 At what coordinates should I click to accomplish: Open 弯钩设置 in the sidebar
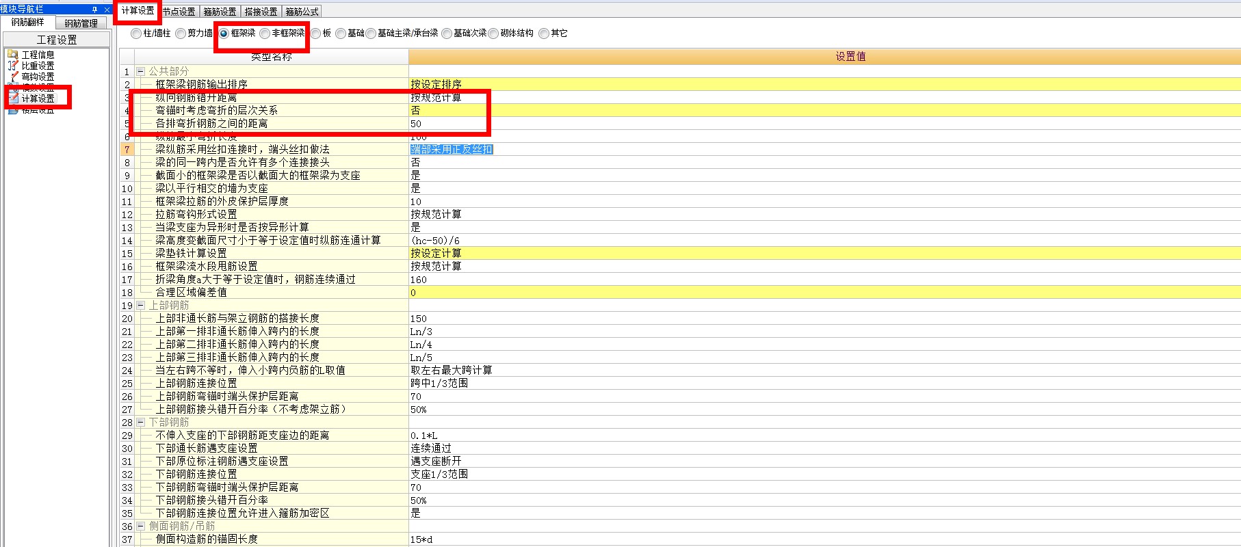(38, 77)
